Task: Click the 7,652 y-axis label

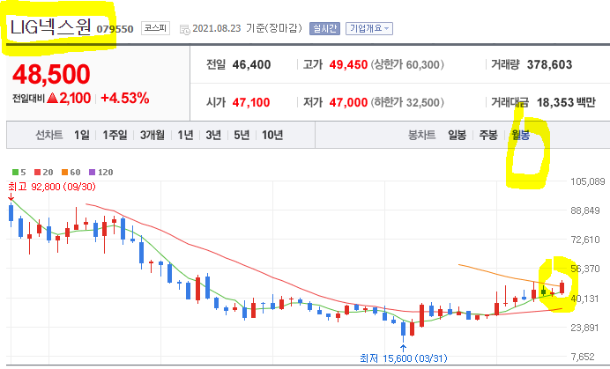Action: (x=583, y=357)
